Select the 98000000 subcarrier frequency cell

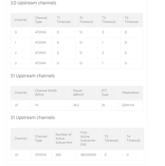point(89,155)
